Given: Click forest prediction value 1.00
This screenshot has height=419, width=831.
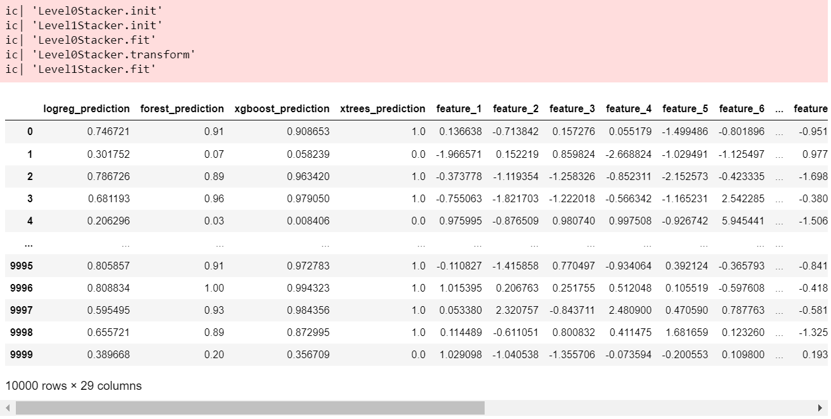Looking at the screenshot, I should coord(214,288).
